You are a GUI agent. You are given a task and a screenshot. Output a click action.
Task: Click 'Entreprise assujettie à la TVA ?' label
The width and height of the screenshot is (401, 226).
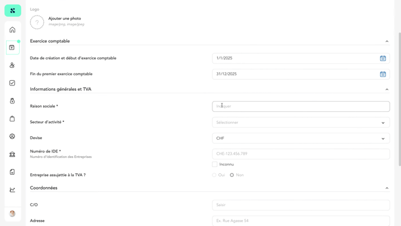pos(58,175)
